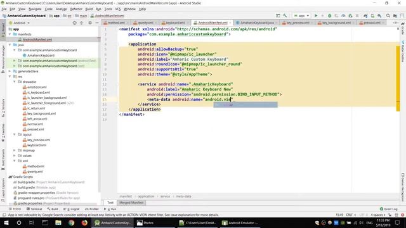Click the Sync Project with Gradle icon

click(365, 16)
